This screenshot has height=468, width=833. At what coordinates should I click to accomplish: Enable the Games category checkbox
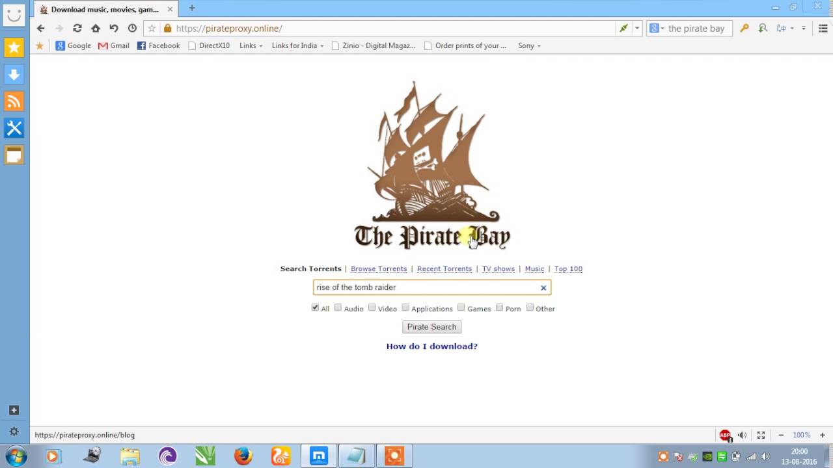[x=461, y=307]
